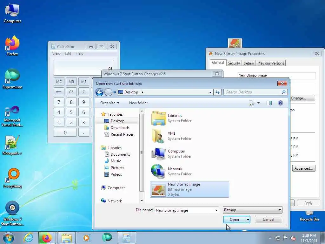Click New folder in the toolbar
The height and width of the screenshot is (244, 325).
pos(138,103)
